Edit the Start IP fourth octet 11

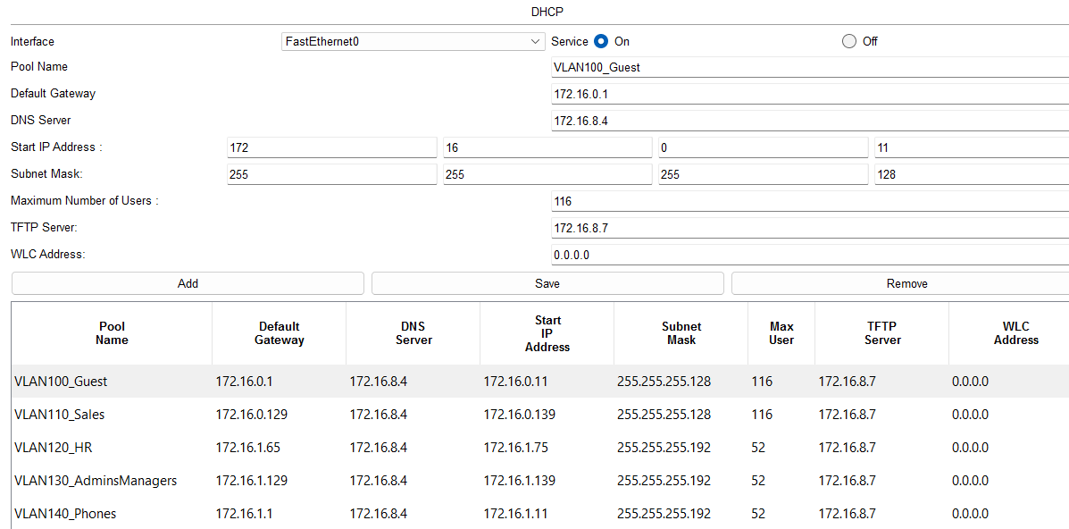[x=972, y=147]
